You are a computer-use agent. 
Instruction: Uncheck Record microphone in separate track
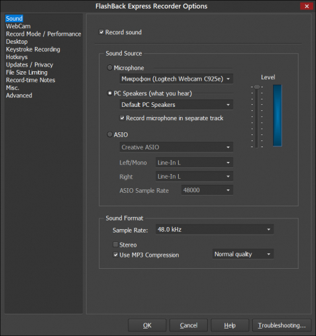(122, 118)
